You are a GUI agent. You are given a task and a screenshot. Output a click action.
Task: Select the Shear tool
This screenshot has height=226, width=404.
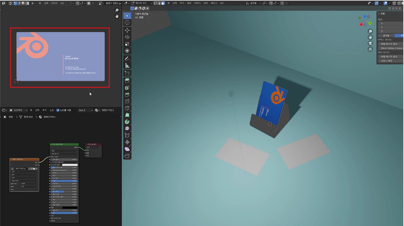(127, 149)
